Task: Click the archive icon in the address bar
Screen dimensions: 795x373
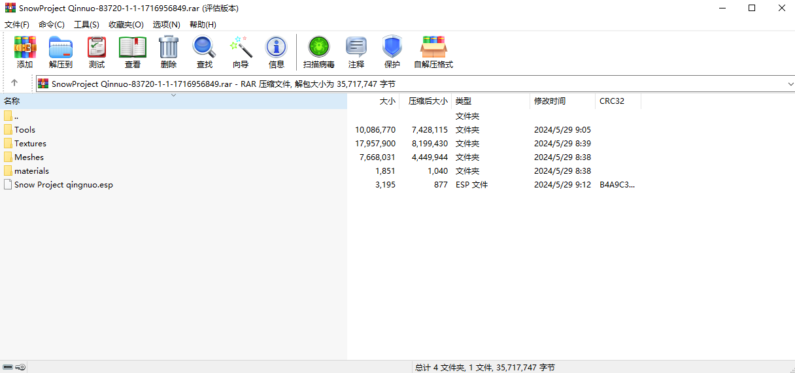Action: [x=43, y=84]
